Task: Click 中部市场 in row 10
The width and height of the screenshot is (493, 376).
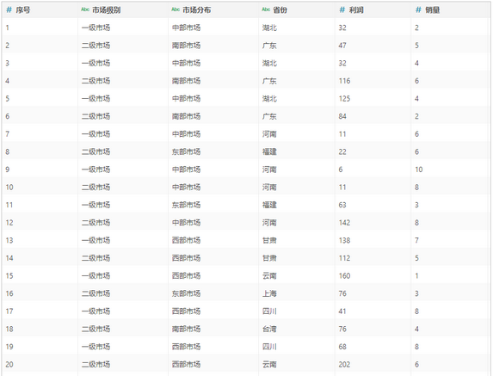Action: point(186,187)
